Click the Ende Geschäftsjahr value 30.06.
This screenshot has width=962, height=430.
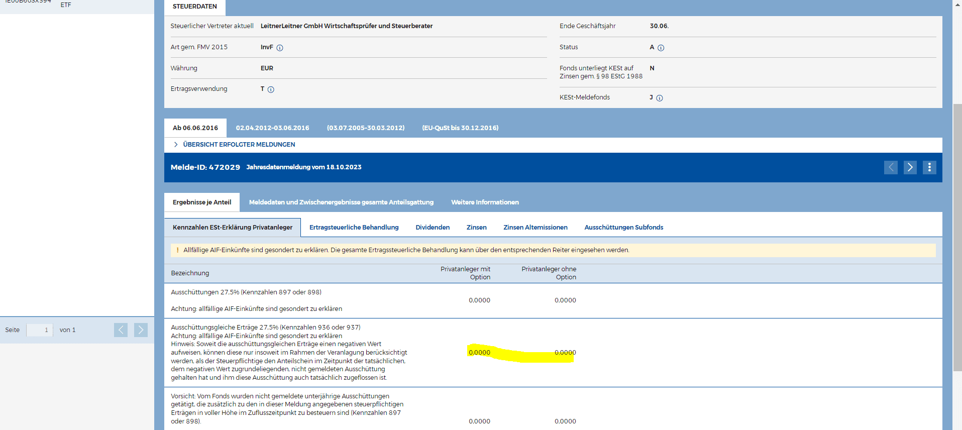pyautogui.click(x=659, y=26)
